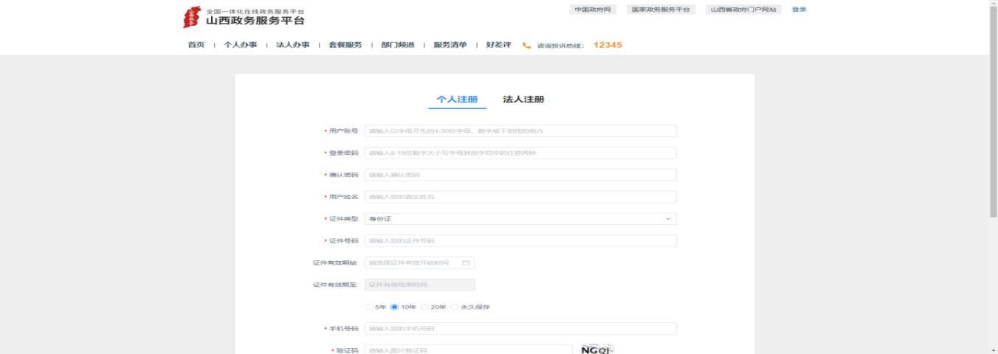Click the orange hotline phone icon
The height and width of the screenshot is (354, 998).
526,45
